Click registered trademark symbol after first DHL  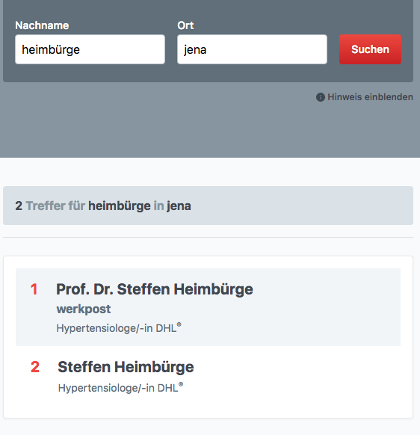pos(179,324)
